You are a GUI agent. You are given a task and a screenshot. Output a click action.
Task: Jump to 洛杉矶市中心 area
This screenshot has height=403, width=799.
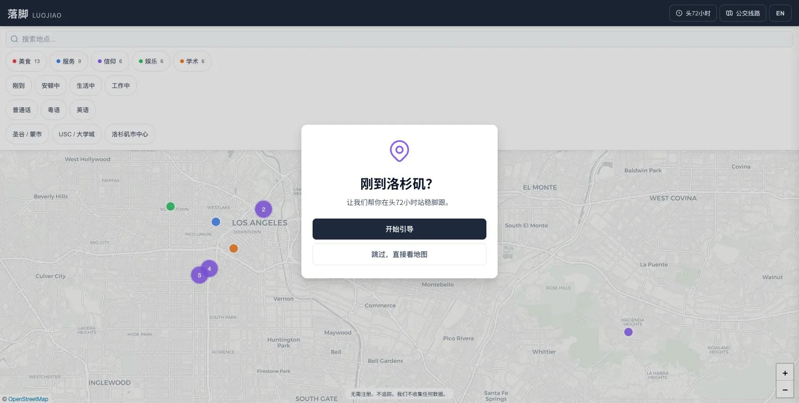[130, 134]
